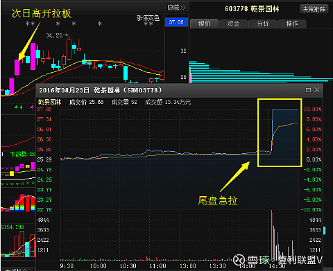
Task: Open the 操作 tab
Action: pos(292,24)
